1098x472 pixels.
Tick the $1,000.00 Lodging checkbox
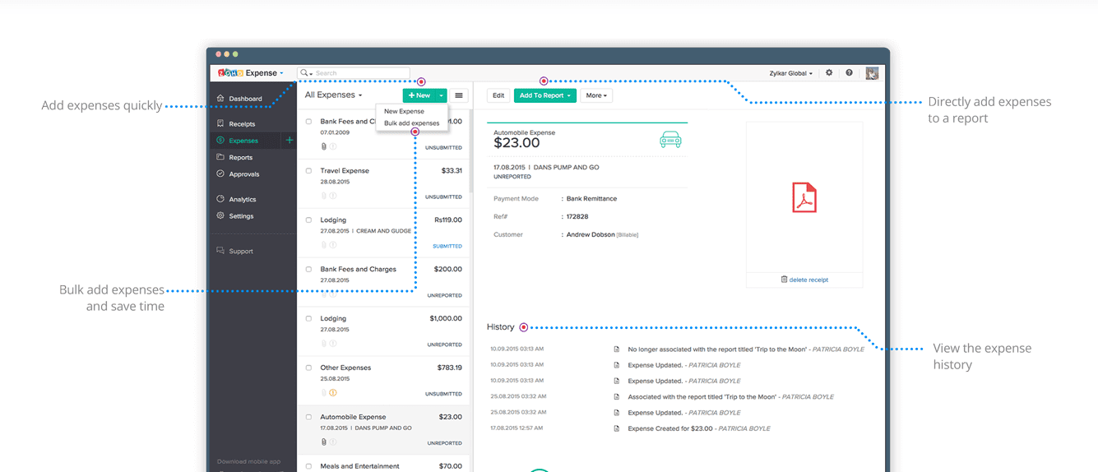click(x=308, y=319)
